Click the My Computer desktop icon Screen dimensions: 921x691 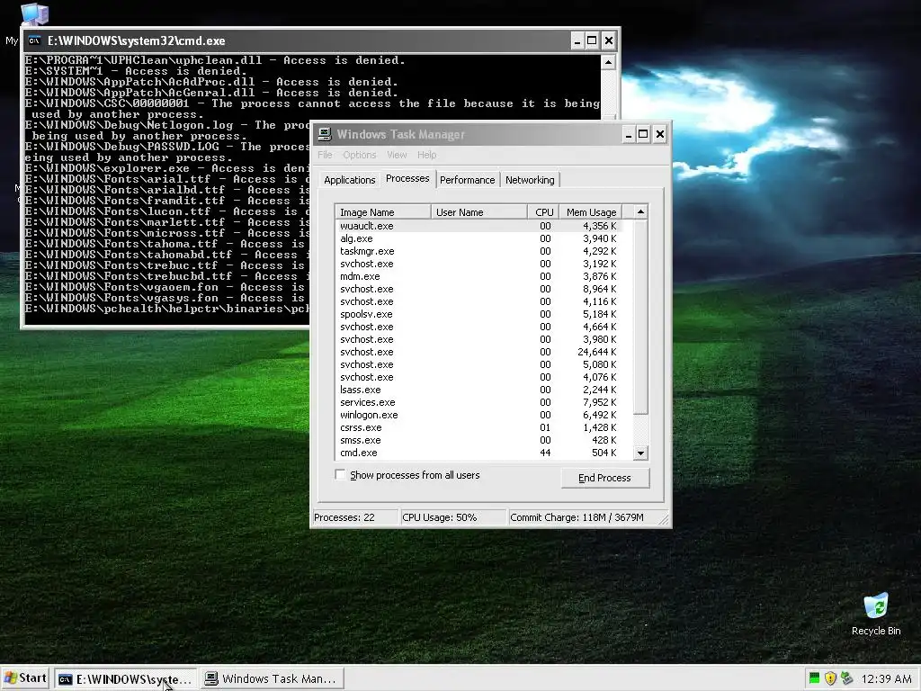33,13
